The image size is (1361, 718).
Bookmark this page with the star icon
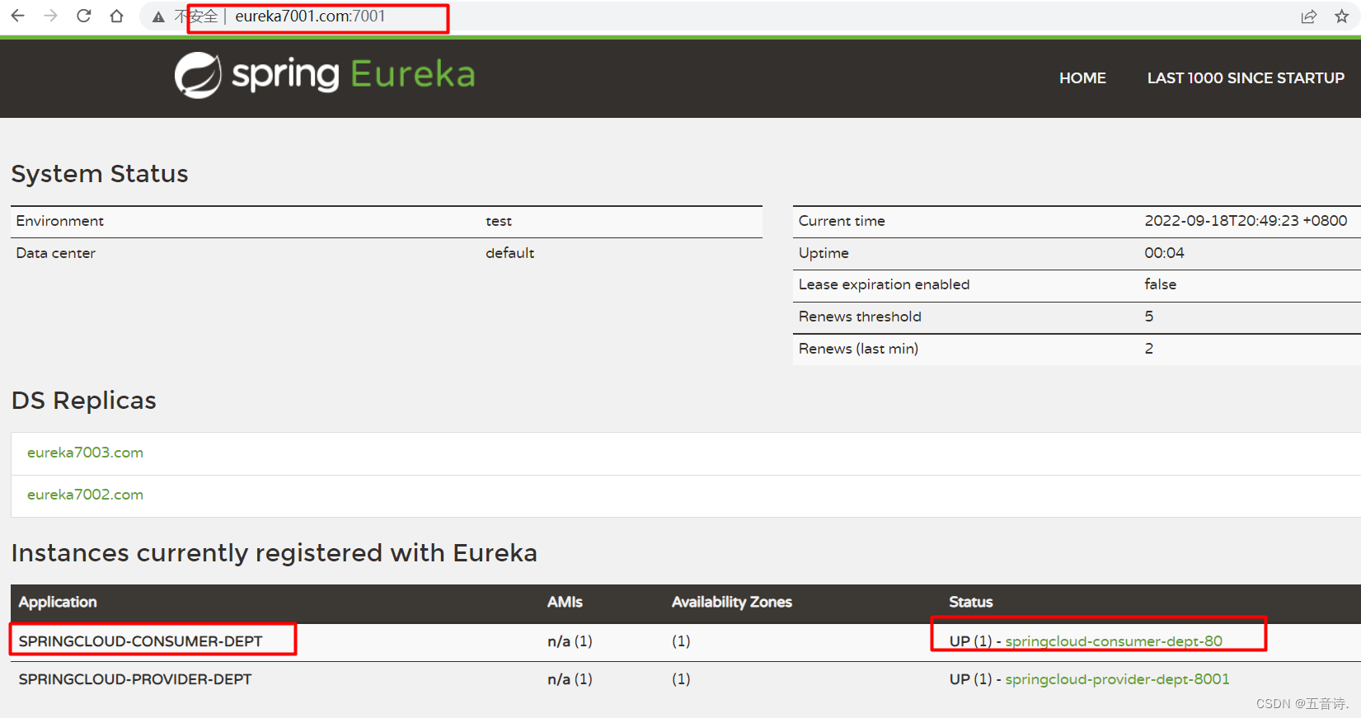(1342, 16)
